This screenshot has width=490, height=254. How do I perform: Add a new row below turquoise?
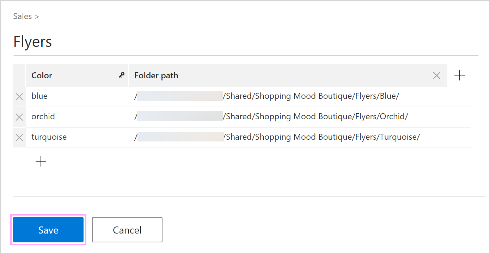pos(41,161)
